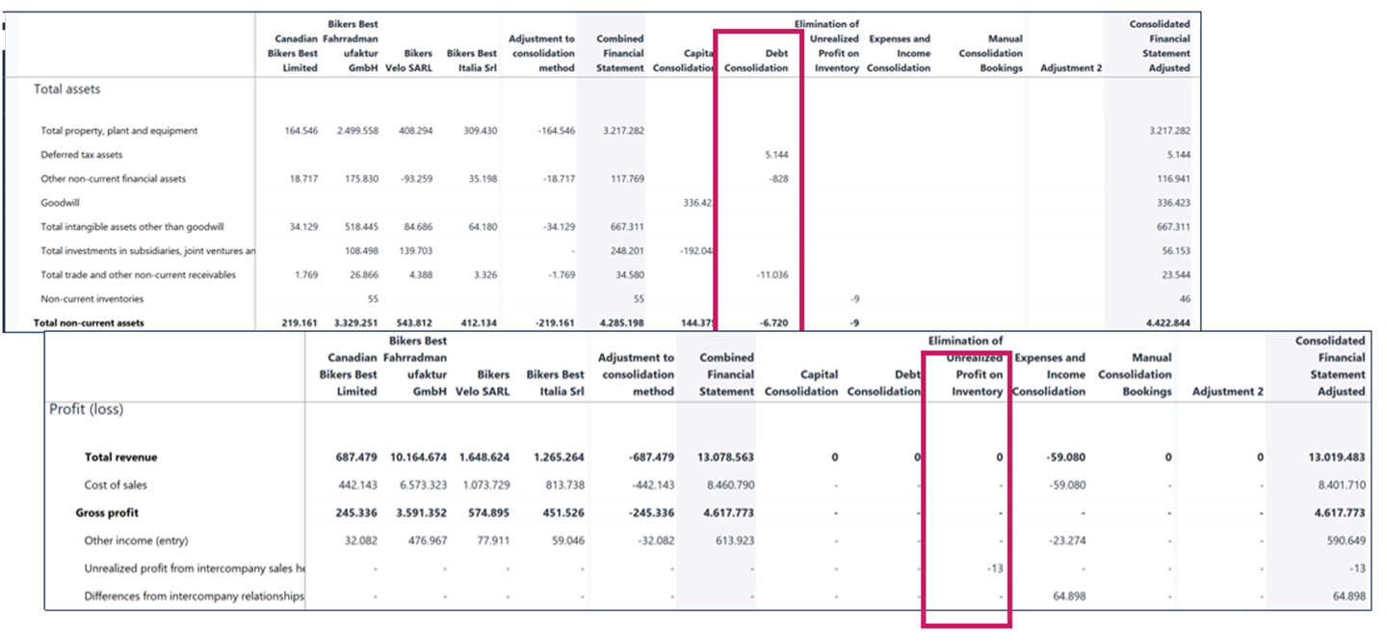The width and height of the screenshot is (1387, 641).
Task: Select the "Goodwill" row label
Action: (60, 203)
